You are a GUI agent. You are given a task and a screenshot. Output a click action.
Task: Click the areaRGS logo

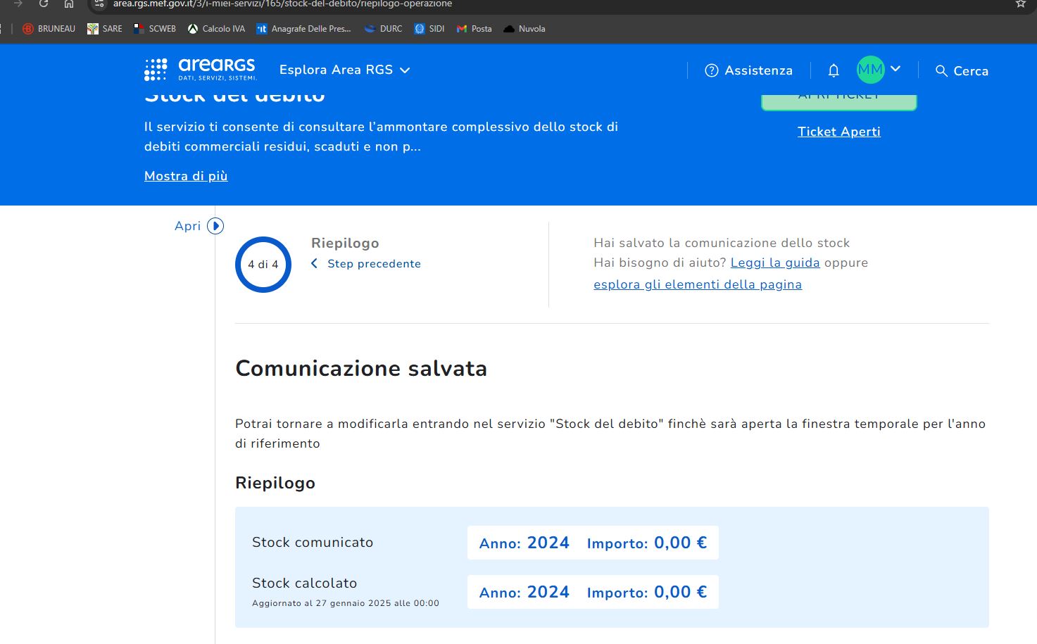click(201, 70)
